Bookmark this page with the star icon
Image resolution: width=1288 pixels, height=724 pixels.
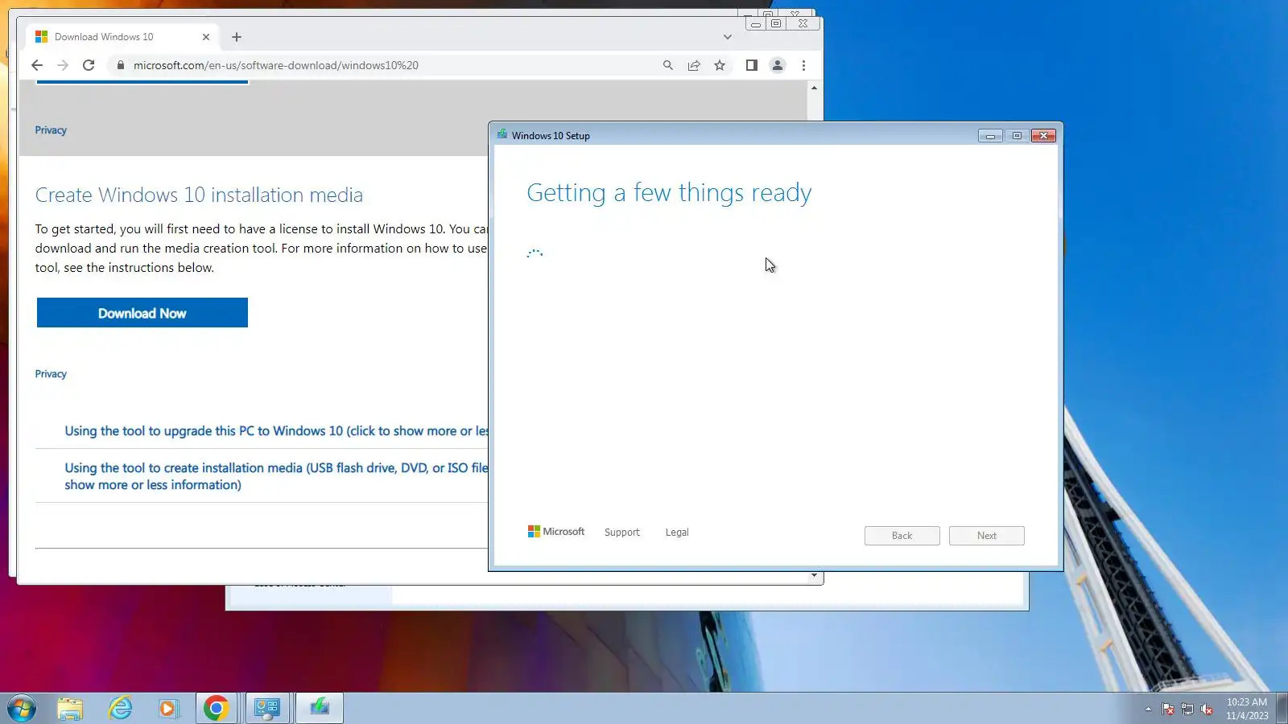(x=720, y=65)
